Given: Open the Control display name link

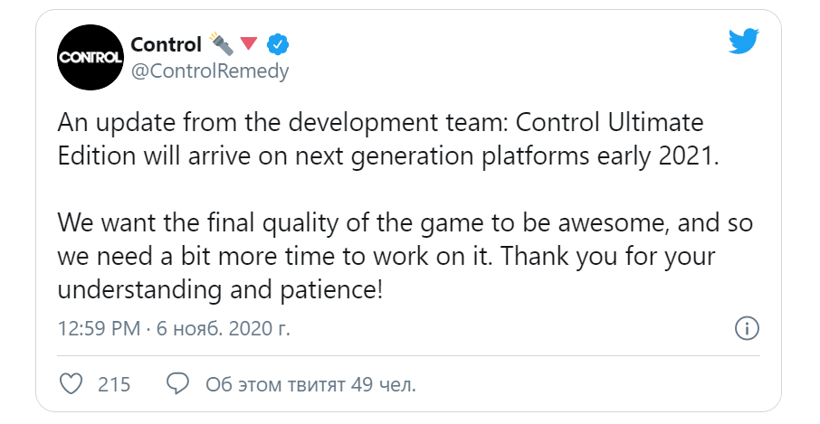Looking at the screenshot, I should click(166, 44).
